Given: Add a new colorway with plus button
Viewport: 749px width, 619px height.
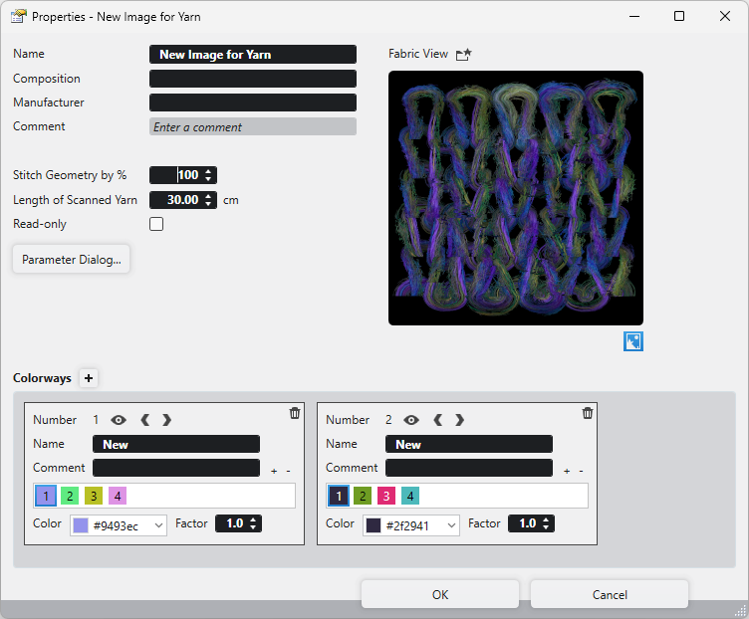Looking at the screenshot, I should point(89,378).
